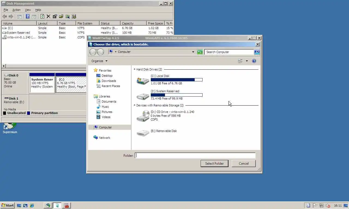Click the Folder text input field
This screenshot has width=349, height=209.
(x=195, y=156)
